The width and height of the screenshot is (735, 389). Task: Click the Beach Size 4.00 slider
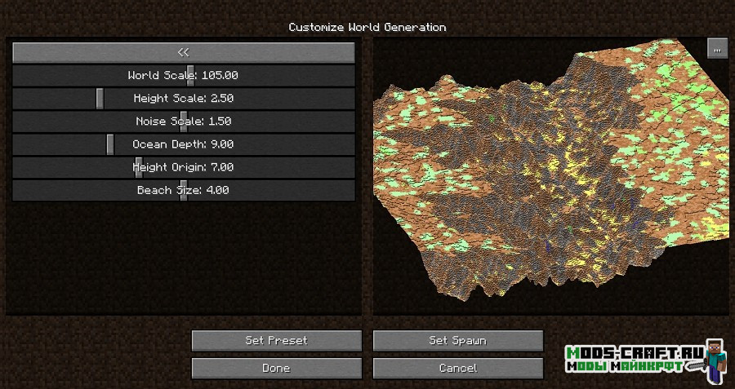click(183, 190)
